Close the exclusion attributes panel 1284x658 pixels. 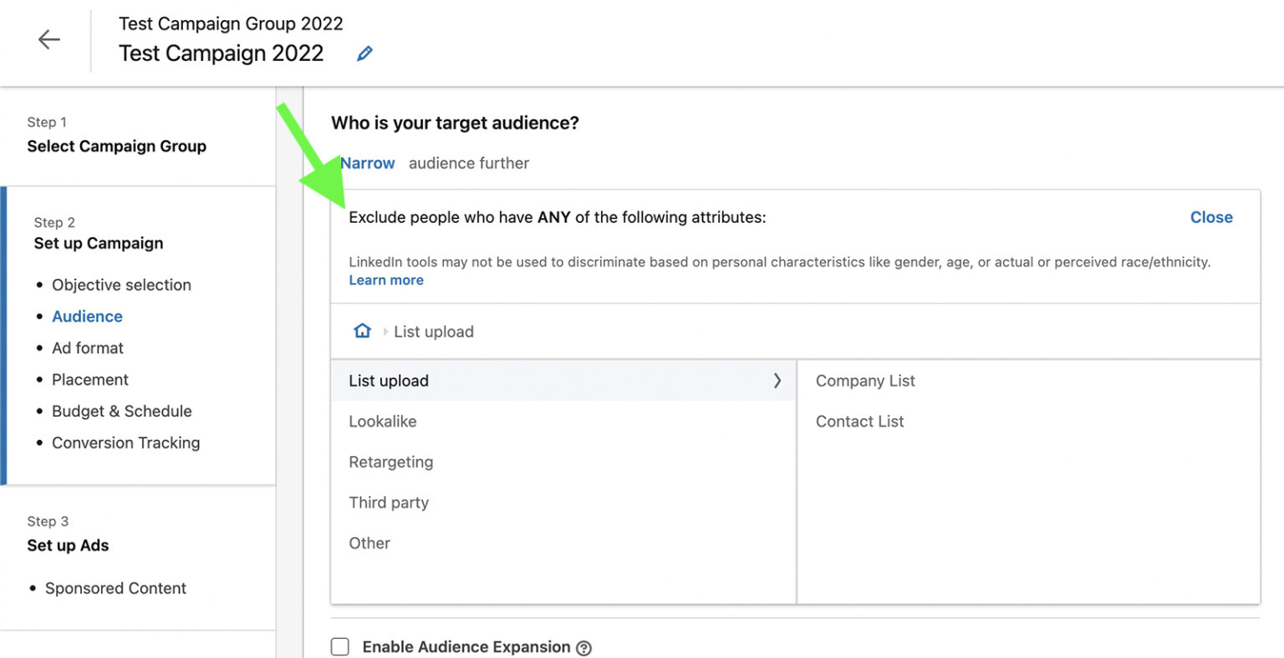(1211, 217)
